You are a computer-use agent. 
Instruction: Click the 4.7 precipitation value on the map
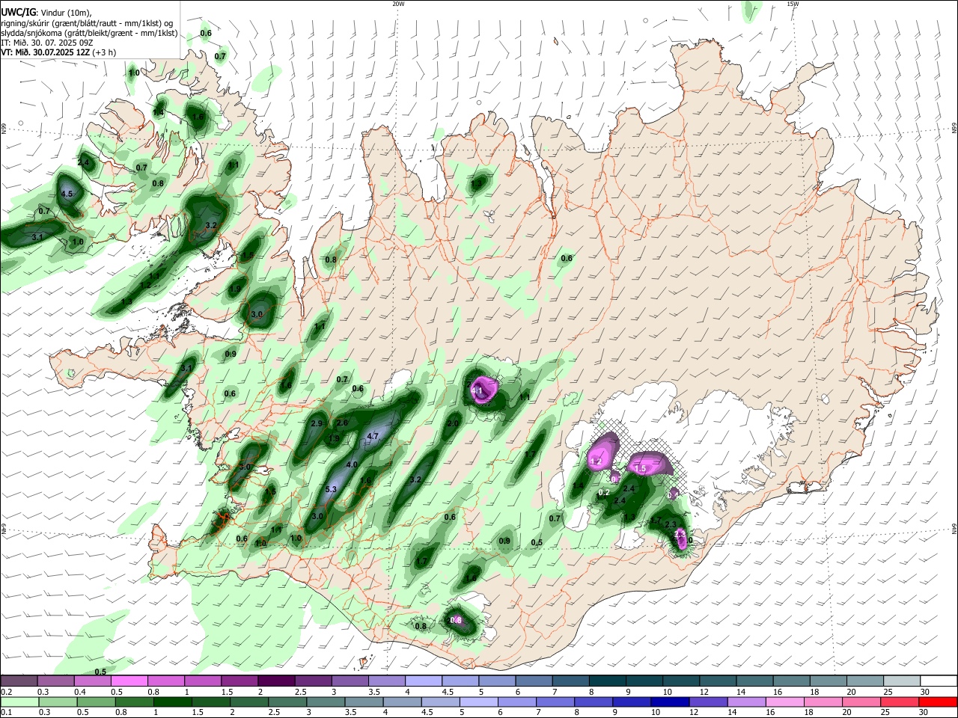point(373,436)
